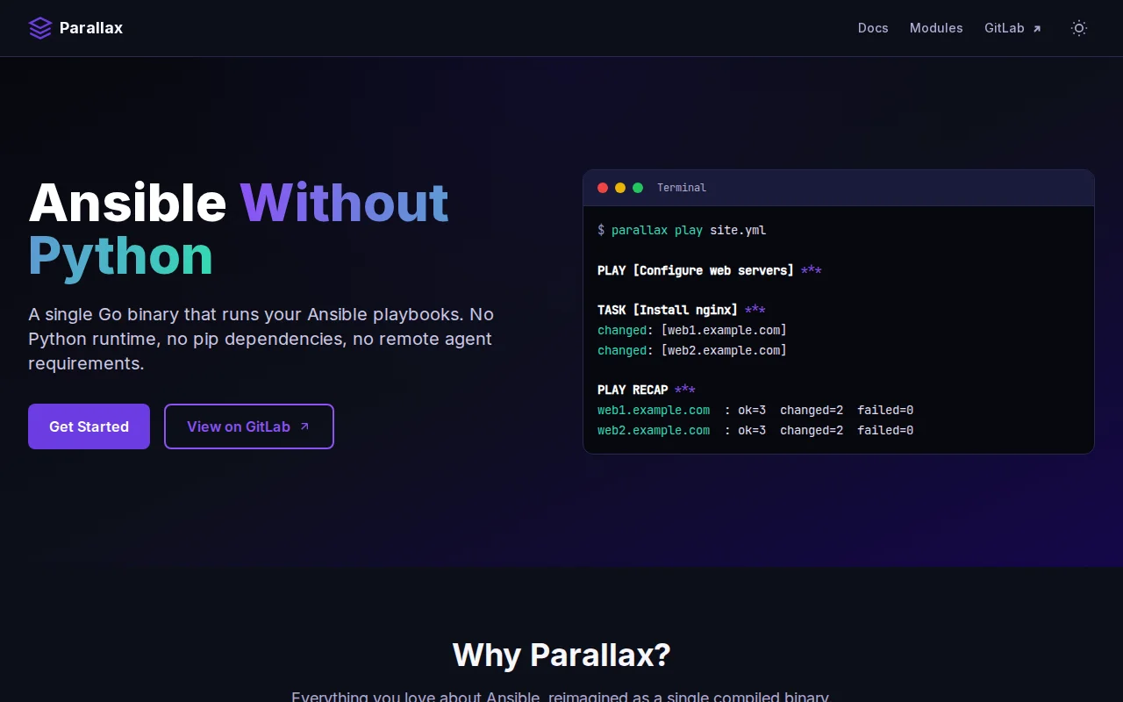This screenshot has height=702, width=1123.
Task: Click the external arrow icon next to GitLab
Action: click(1036, 29)
